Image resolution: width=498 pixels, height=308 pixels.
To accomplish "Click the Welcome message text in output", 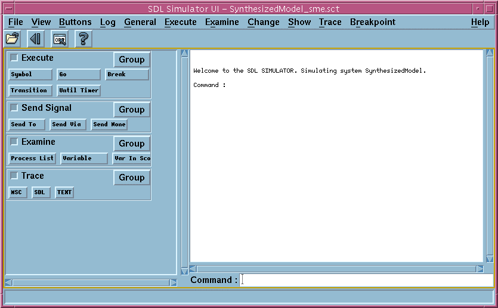I will [310, 71].
